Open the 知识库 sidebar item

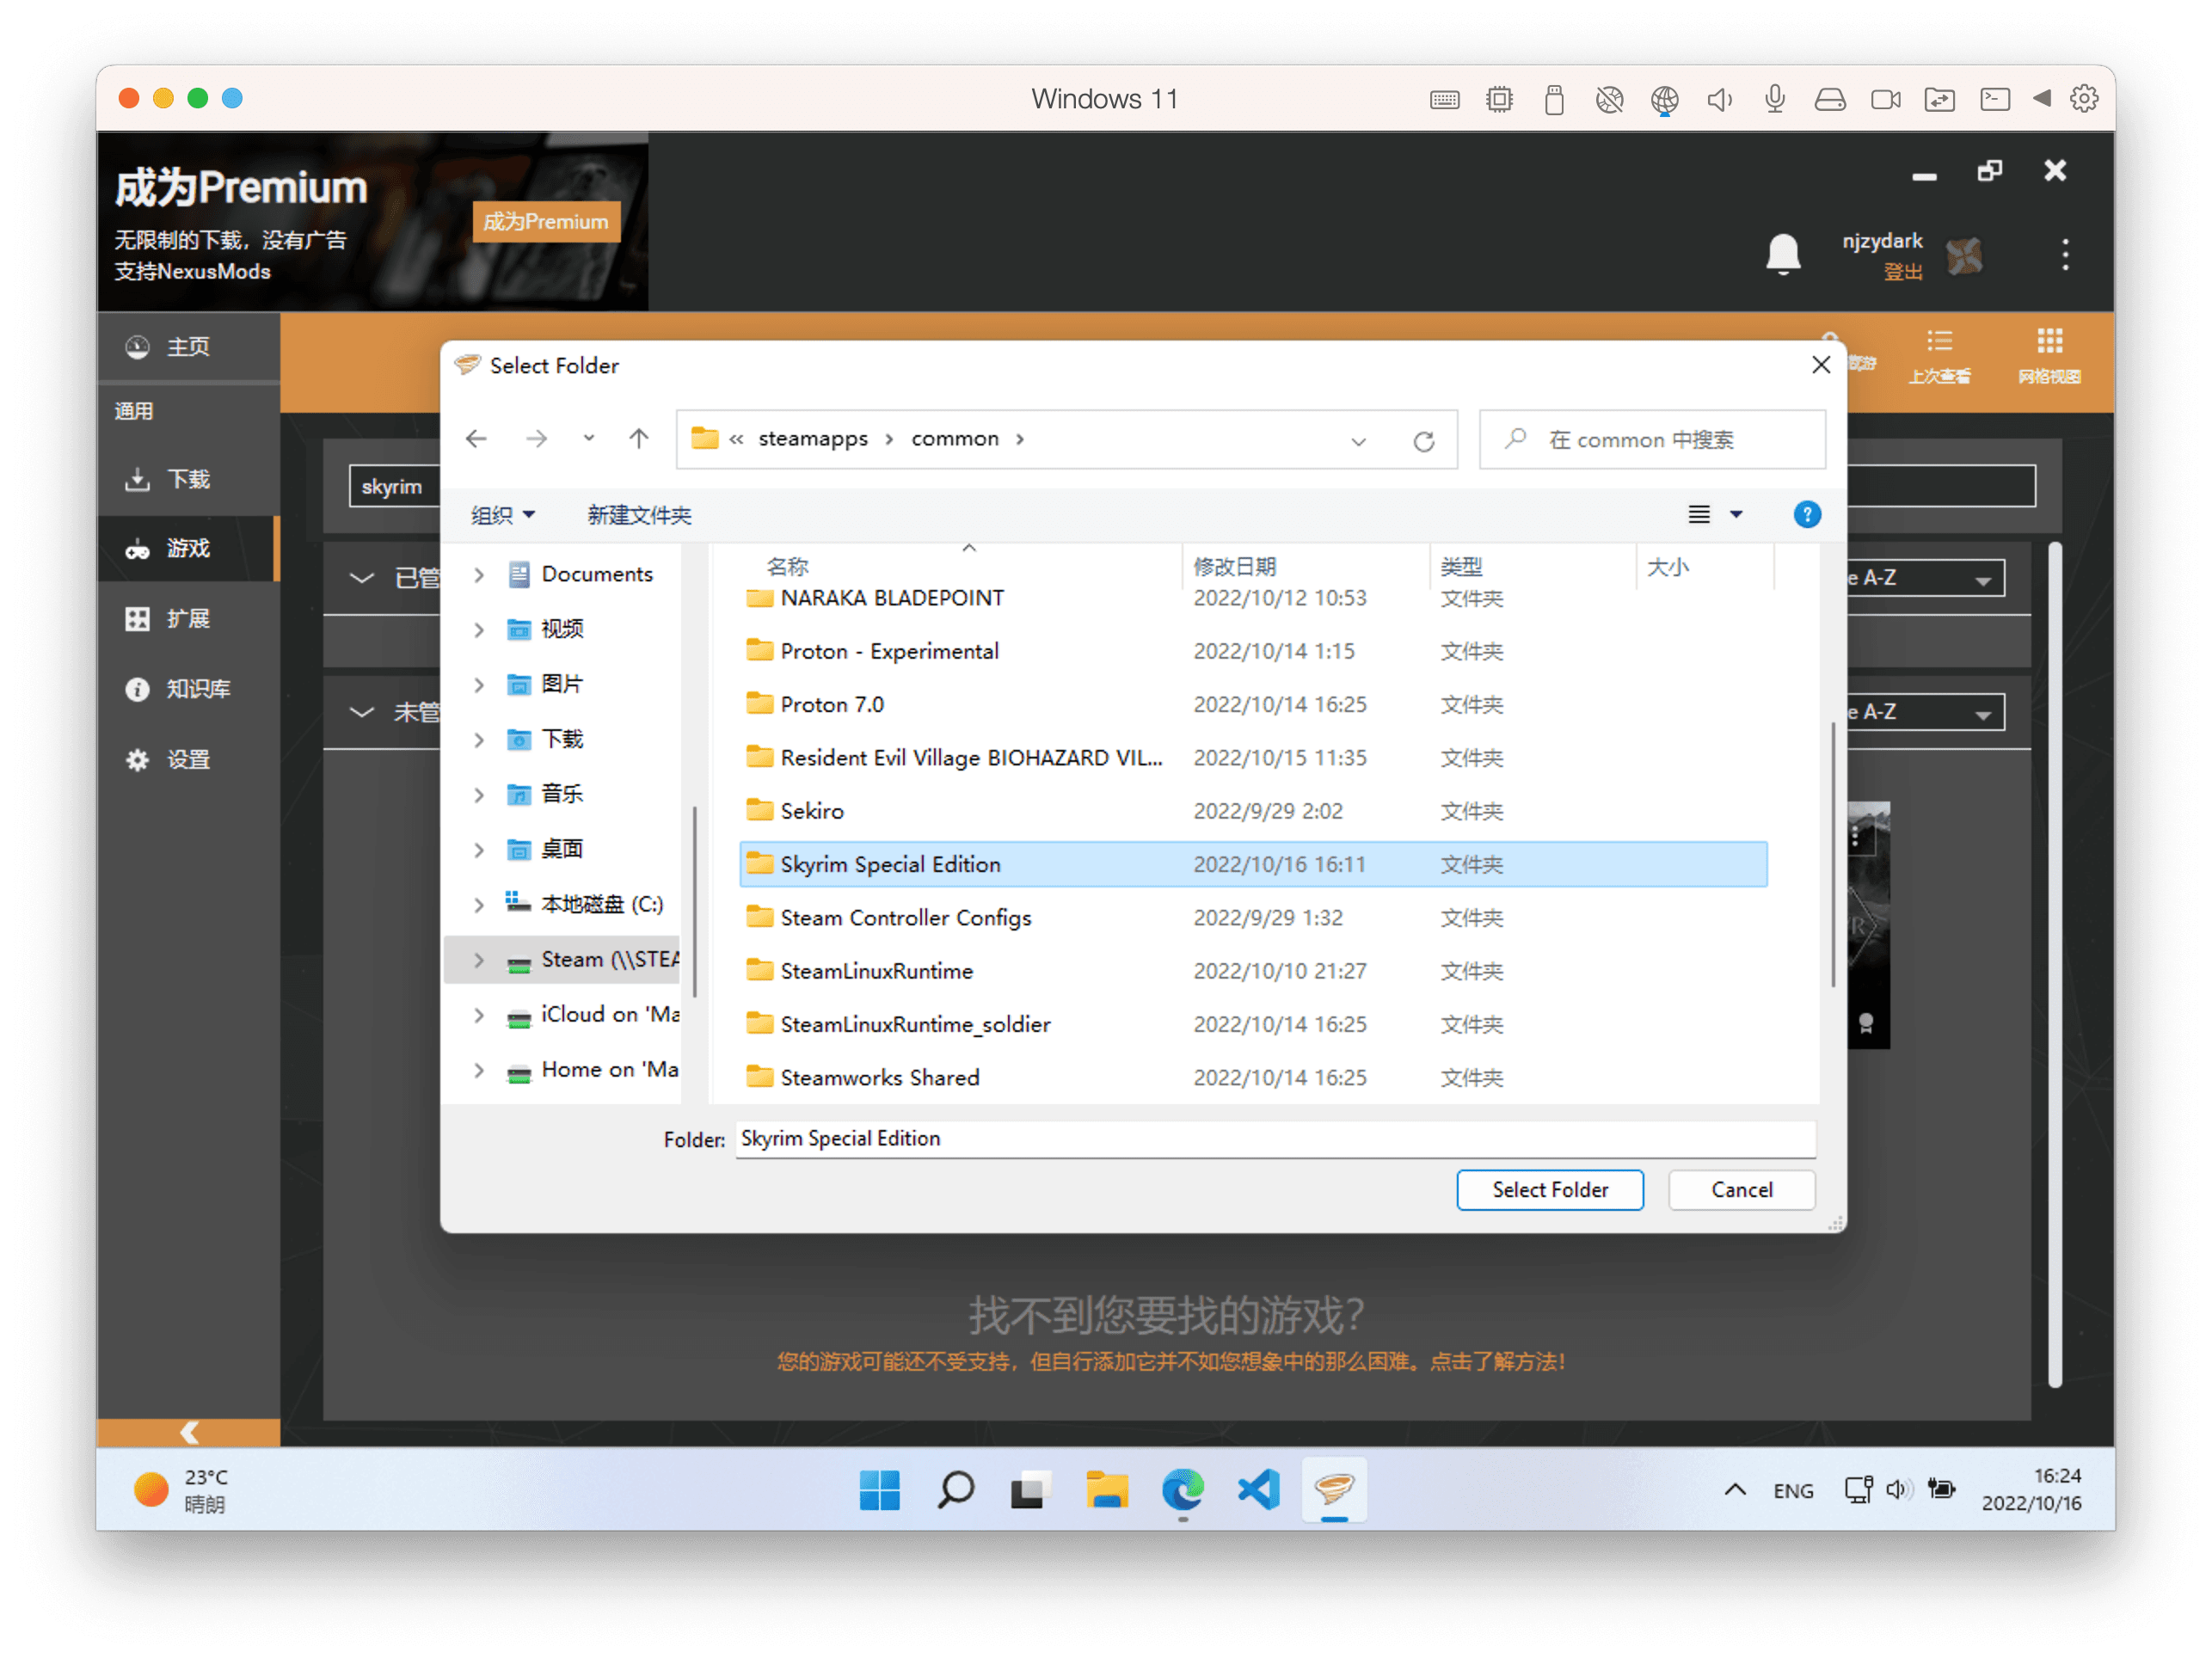188,689
